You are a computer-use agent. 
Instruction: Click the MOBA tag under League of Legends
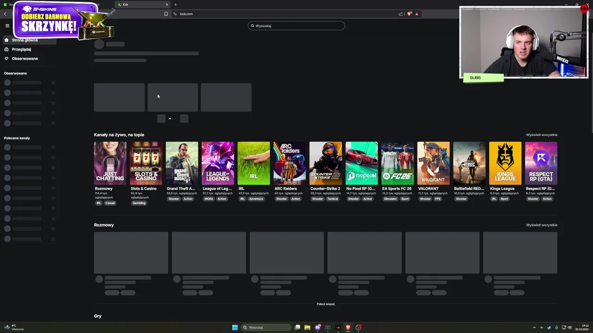(209, 199)
